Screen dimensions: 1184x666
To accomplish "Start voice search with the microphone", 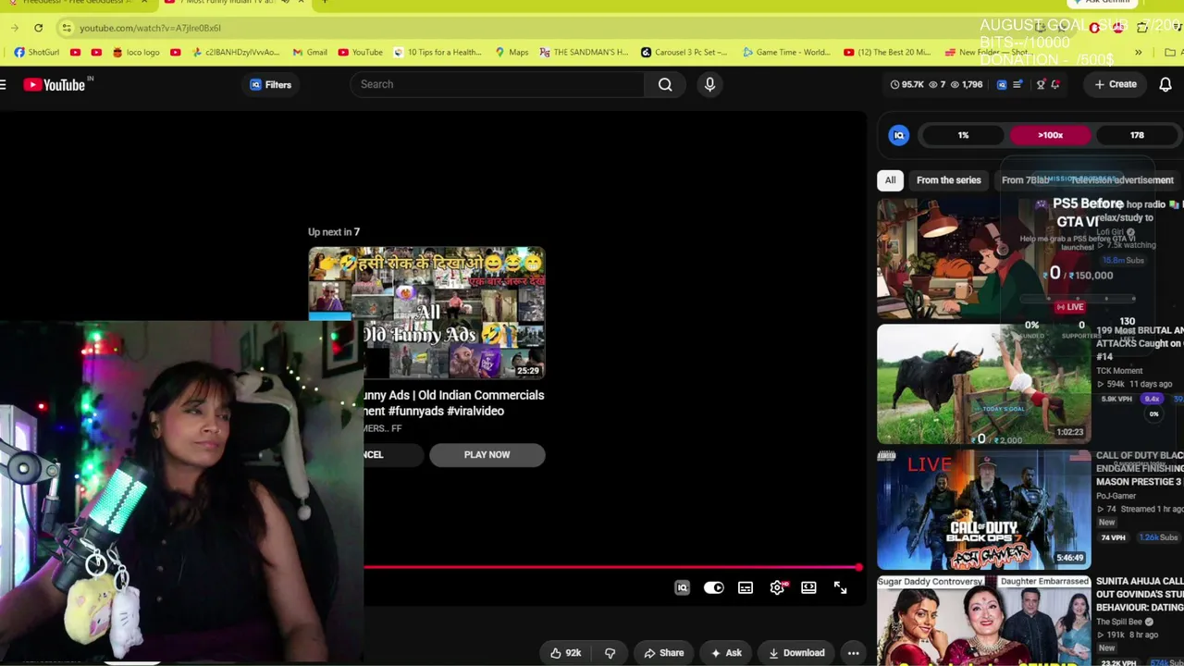I will [709, 84].
